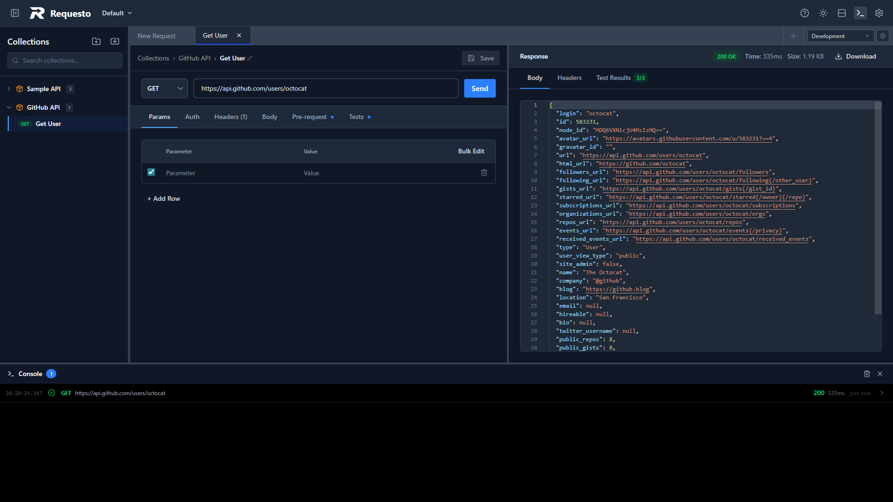The height and width of the screenshot is (502, 893).
Task: Add a new parameter row
Action: [164, 198]
